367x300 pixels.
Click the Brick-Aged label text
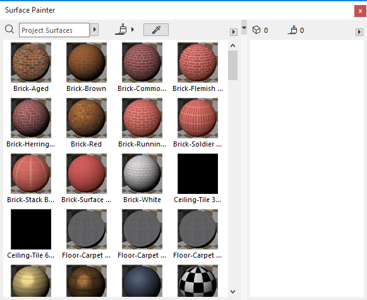click(31, 88)
